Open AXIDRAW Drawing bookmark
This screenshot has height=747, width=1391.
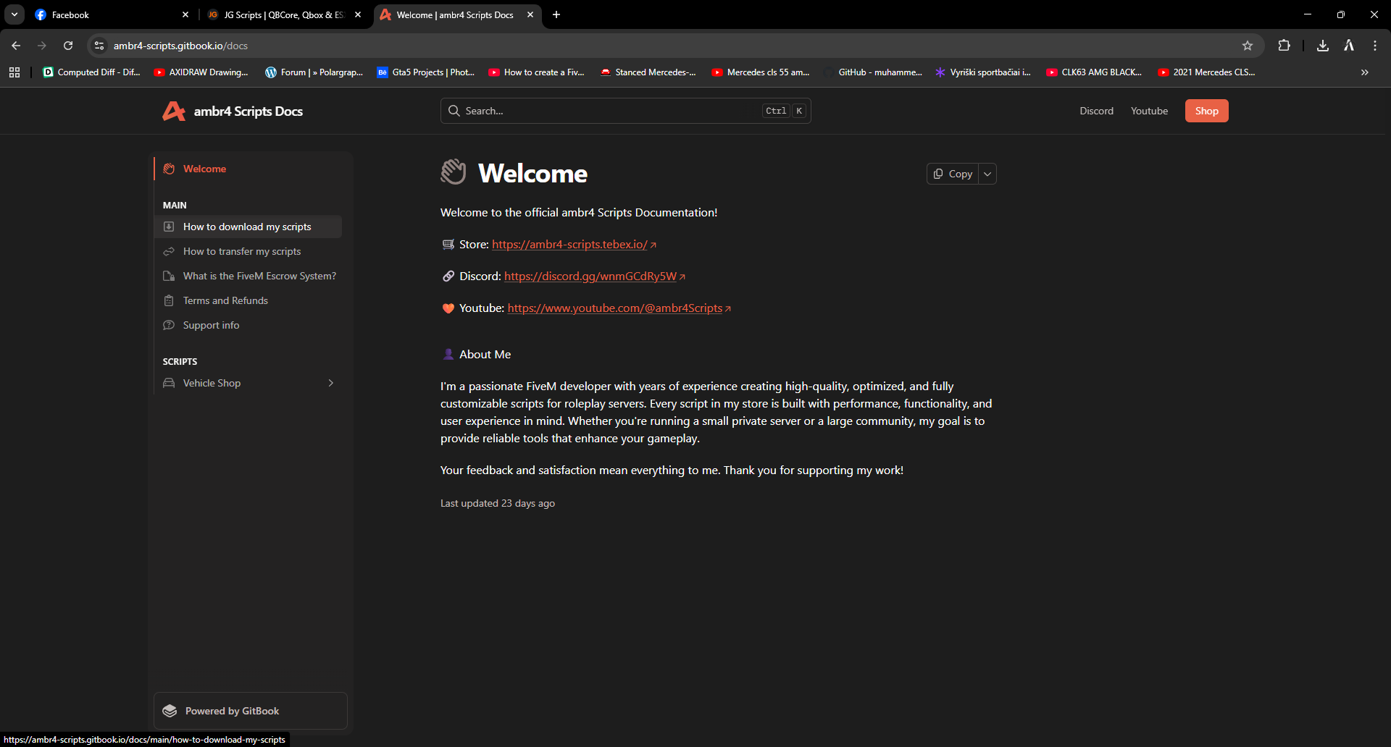(x=201, y=72)
